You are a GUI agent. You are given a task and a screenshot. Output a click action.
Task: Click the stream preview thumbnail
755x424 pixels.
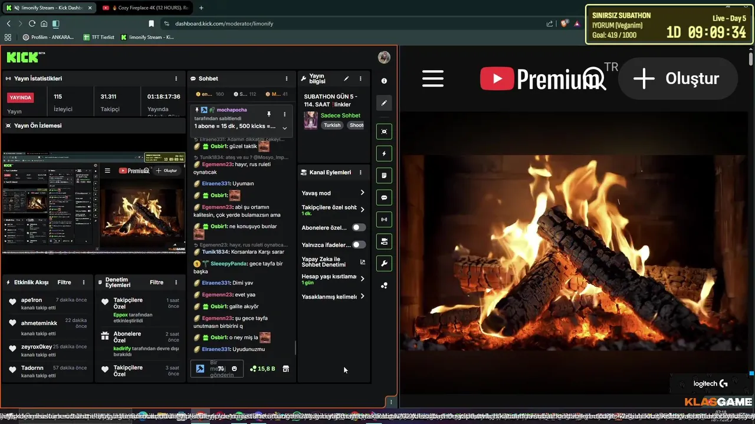[x=94, y=203]
